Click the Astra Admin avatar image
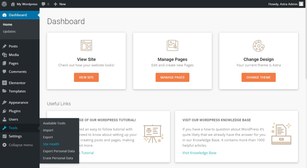Screen dimensions: 307x168 coord(301,4)
